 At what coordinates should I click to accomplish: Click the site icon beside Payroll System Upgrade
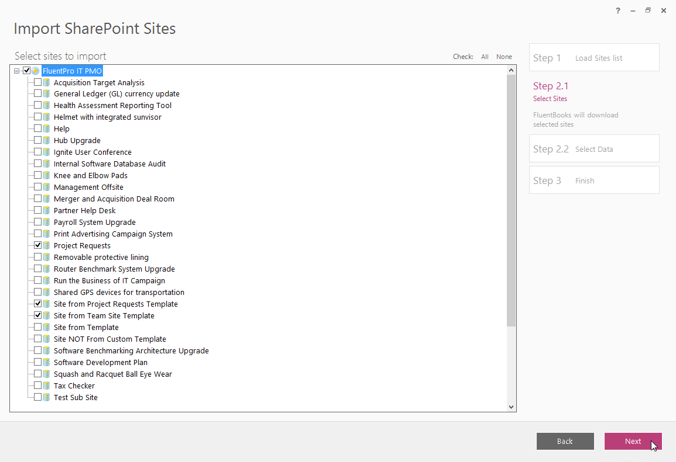[x=47, y=222]
